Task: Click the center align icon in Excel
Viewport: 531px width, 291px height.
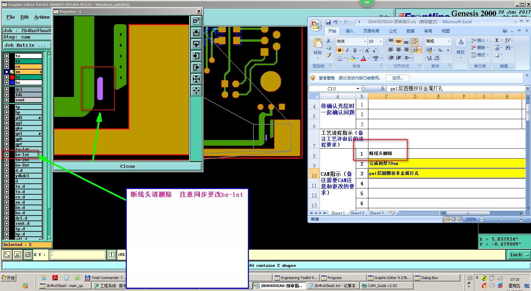Action: click(399, 50)
